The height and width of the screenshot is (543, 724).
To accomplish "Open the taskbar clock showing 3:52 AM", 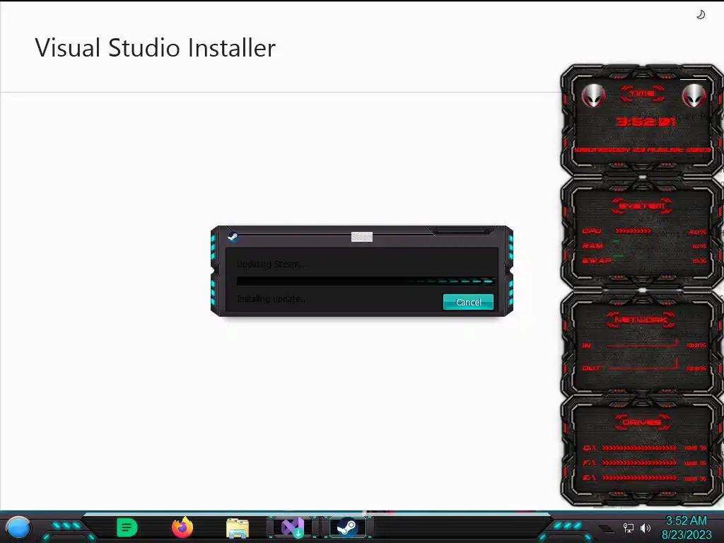I will (686, 527).
